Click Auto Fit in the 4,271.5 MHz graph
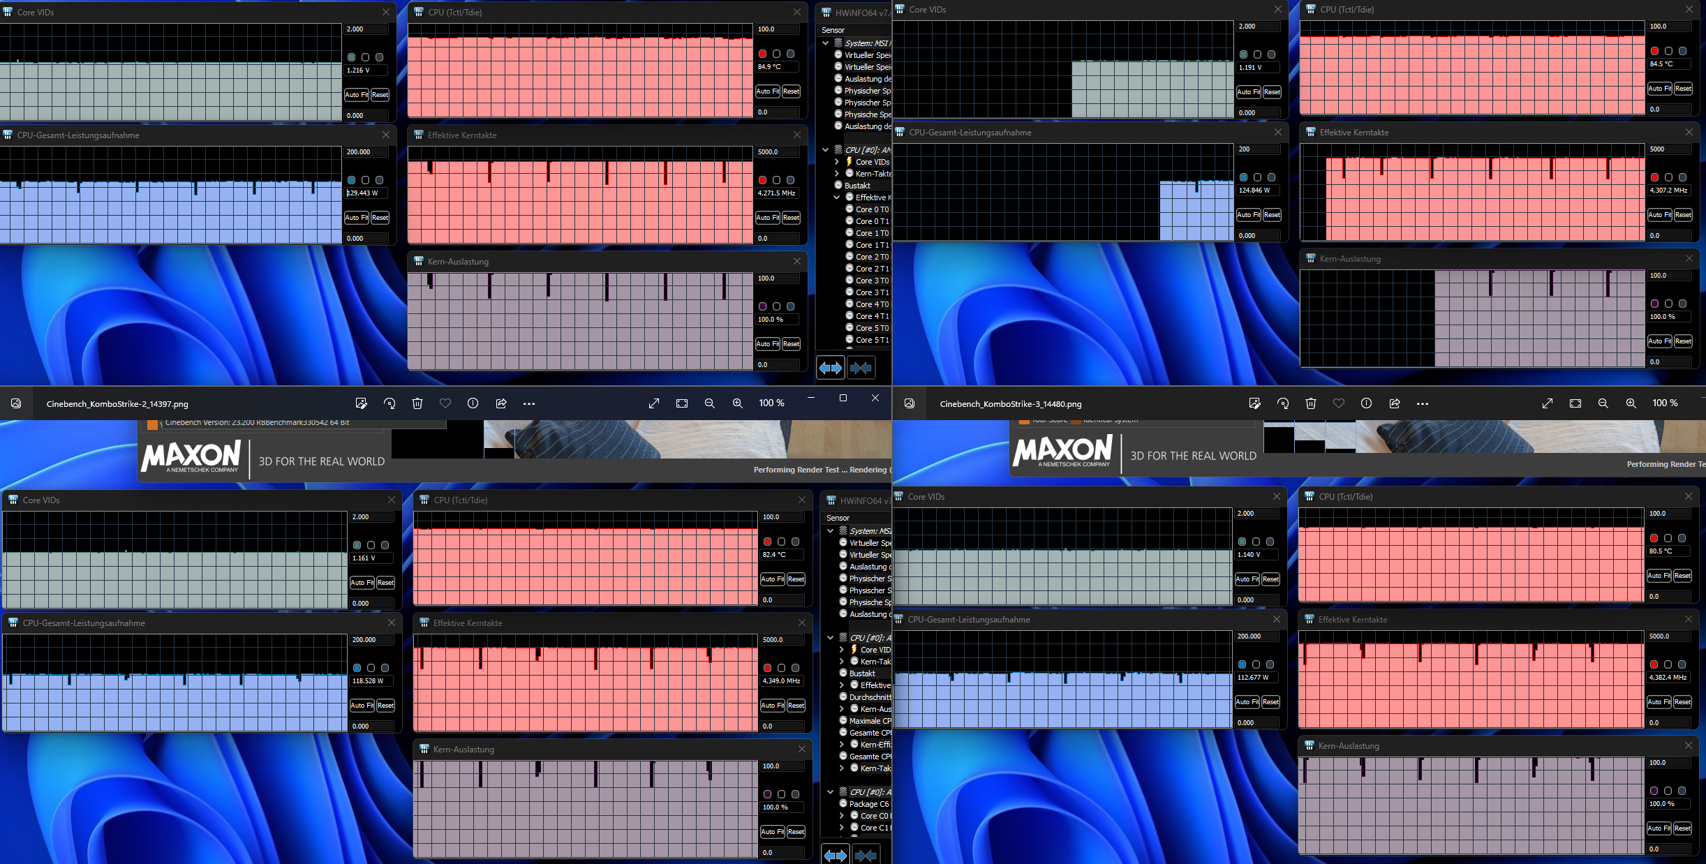This screenshot has width=1706, height=864. (x=767, y=218)
